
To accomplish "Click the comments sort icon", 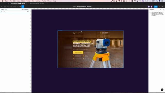I will pyautogui.click(x=163, y=9).
